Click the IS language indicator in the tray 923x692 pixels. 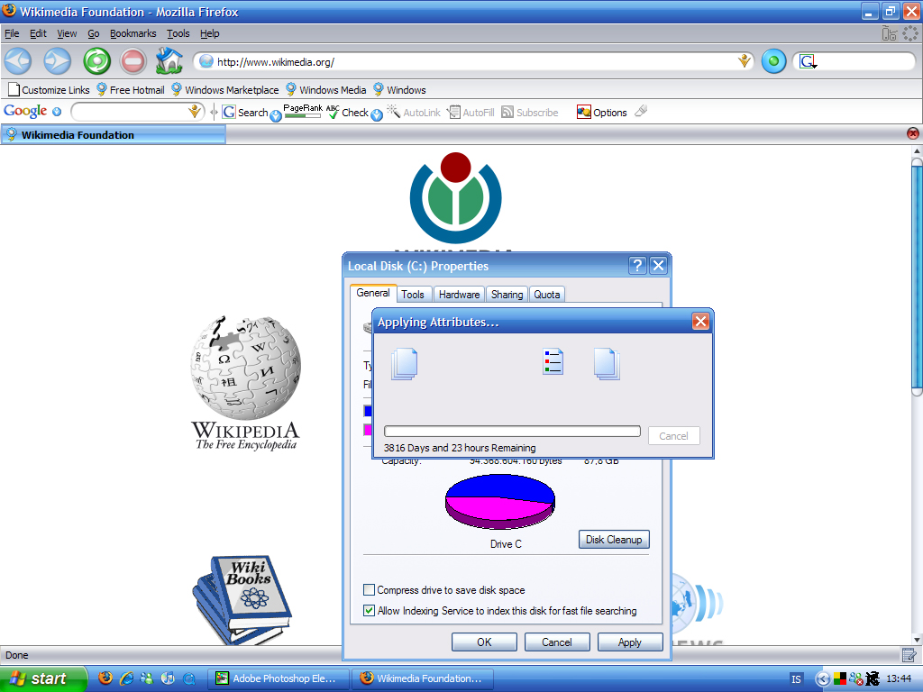click(796, 679)
